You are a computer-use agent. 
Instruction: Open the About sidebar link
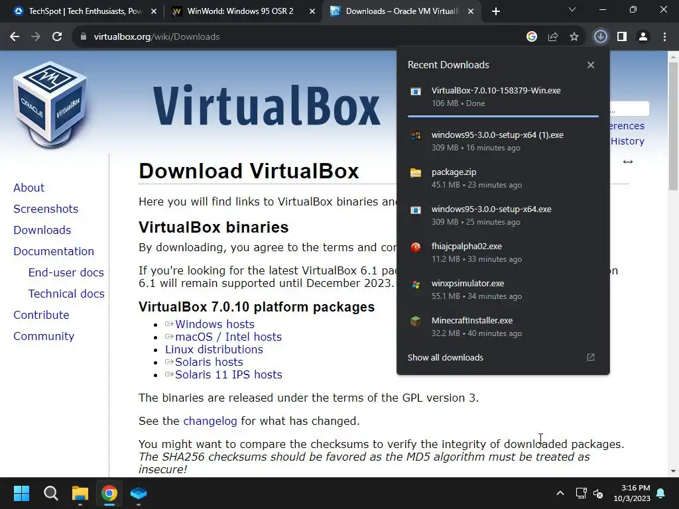click(29, 188)
